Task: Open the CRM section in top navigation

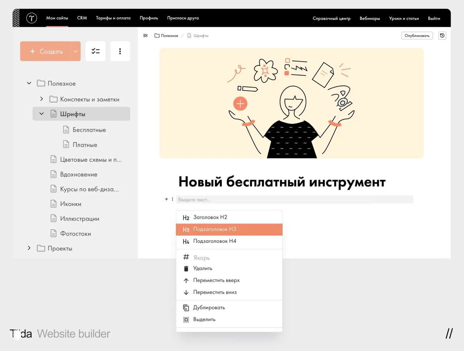Action: (82, 18)
